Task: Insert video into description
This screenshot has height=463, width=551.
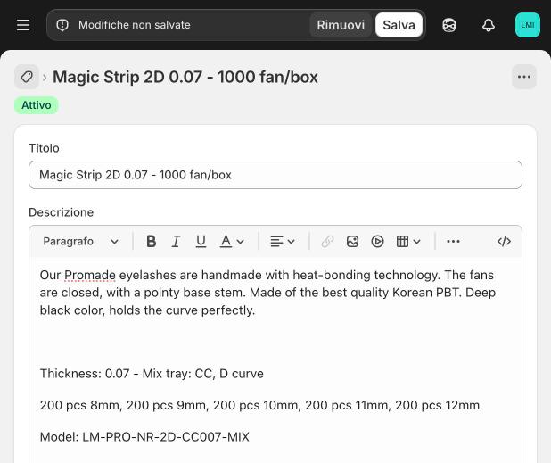Action: (377, 242)
